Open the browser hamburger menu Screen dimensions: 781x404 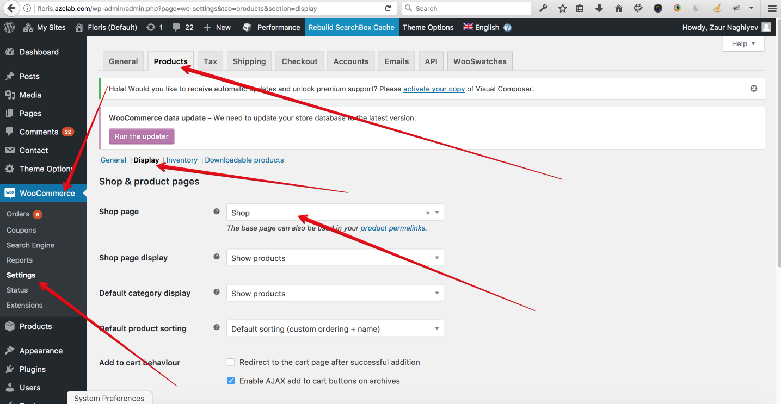772,8
